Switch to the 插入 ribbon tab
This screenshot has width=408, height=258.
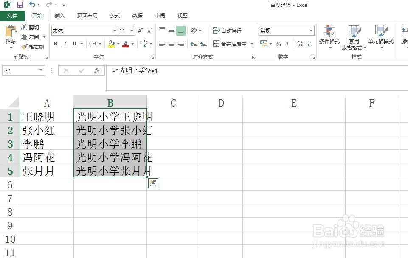[59, 15]
